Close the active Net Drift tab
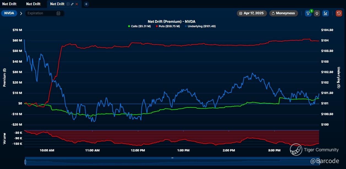346x169 pixels. tap(76, 4)
